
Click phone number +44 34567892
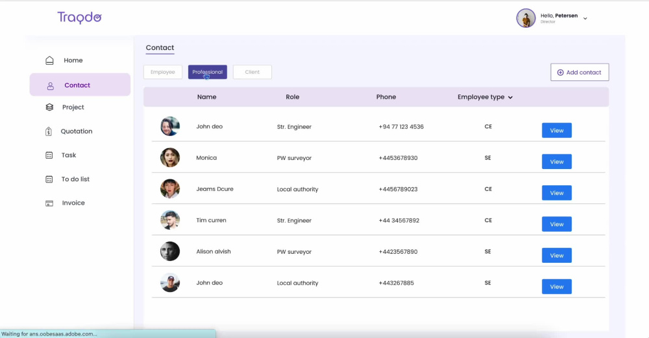click(x=399, y=221)
